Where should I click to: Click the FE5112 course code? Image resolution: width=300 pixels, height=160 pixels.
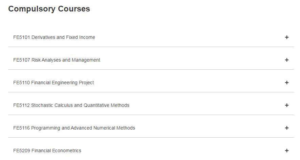point(22,105)
